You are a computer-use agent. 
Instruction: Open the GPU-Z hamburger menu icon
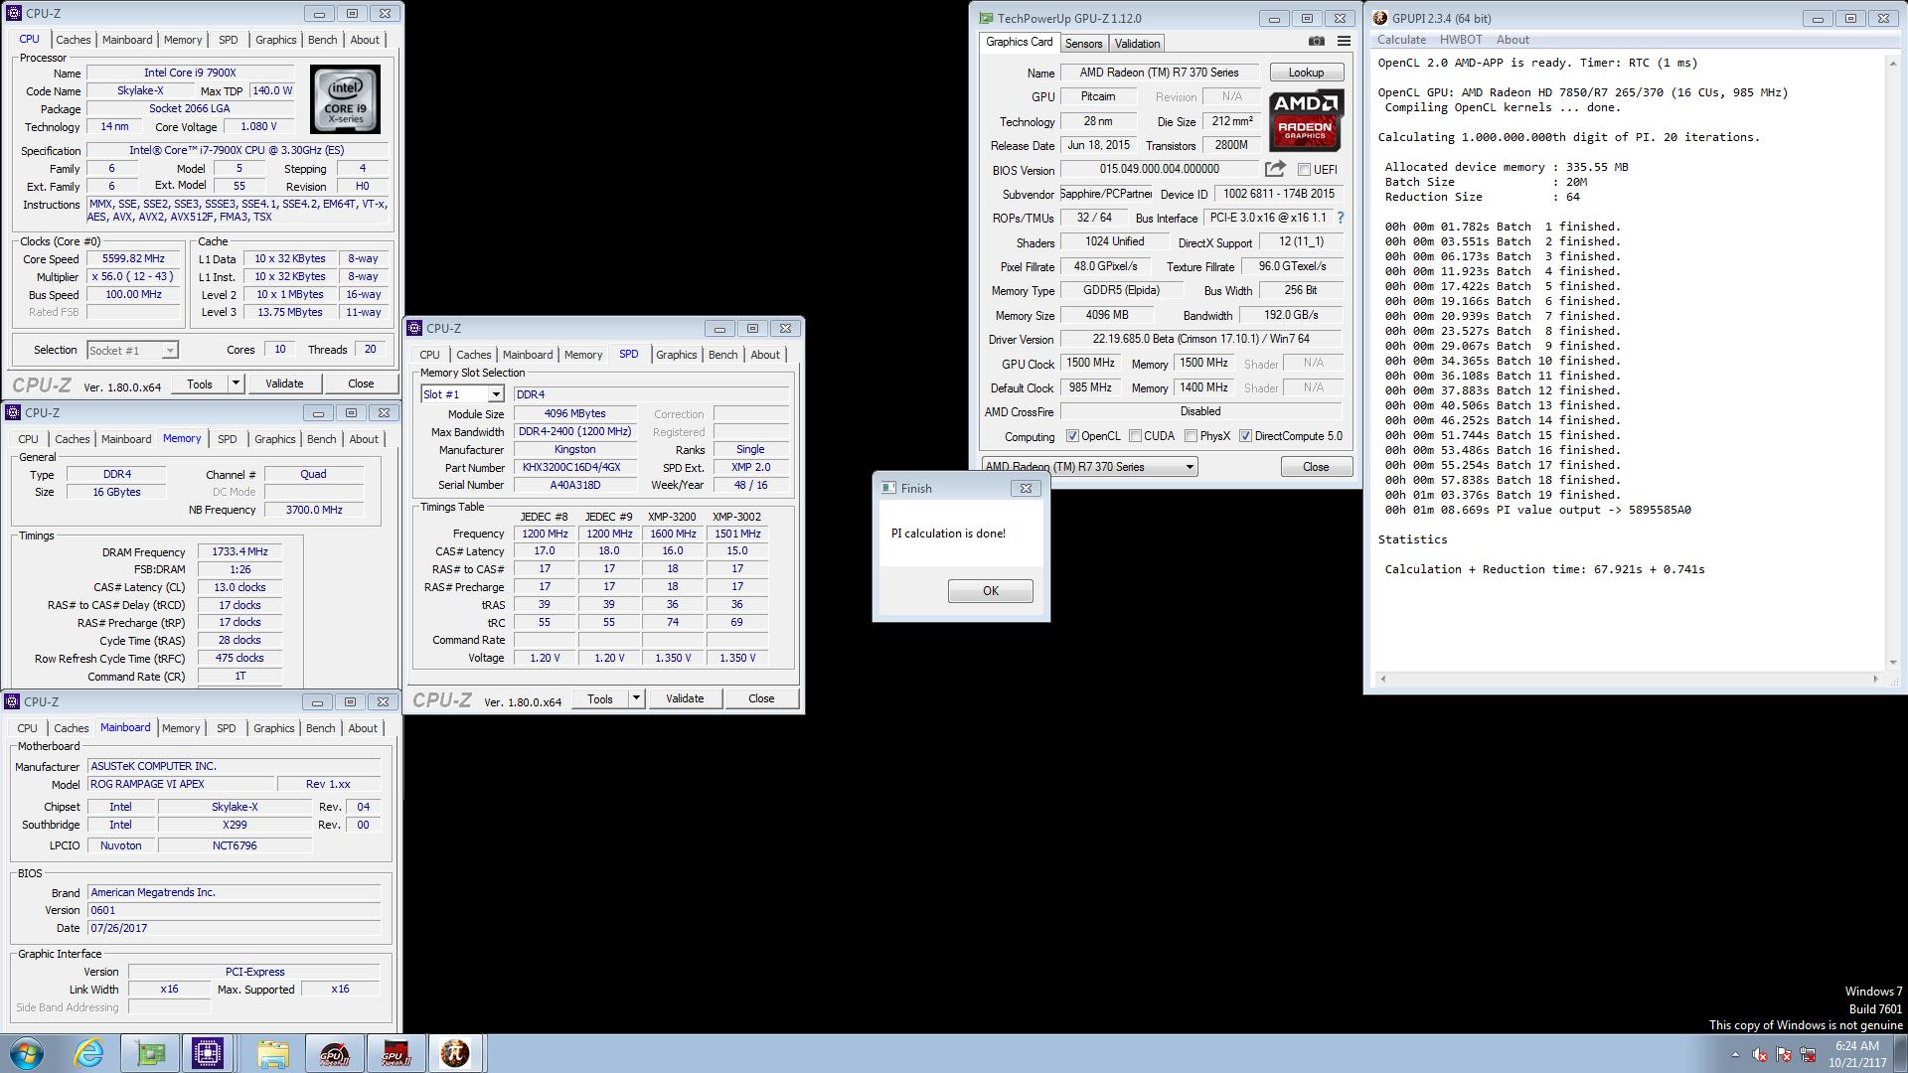(x=1344, y=42)
